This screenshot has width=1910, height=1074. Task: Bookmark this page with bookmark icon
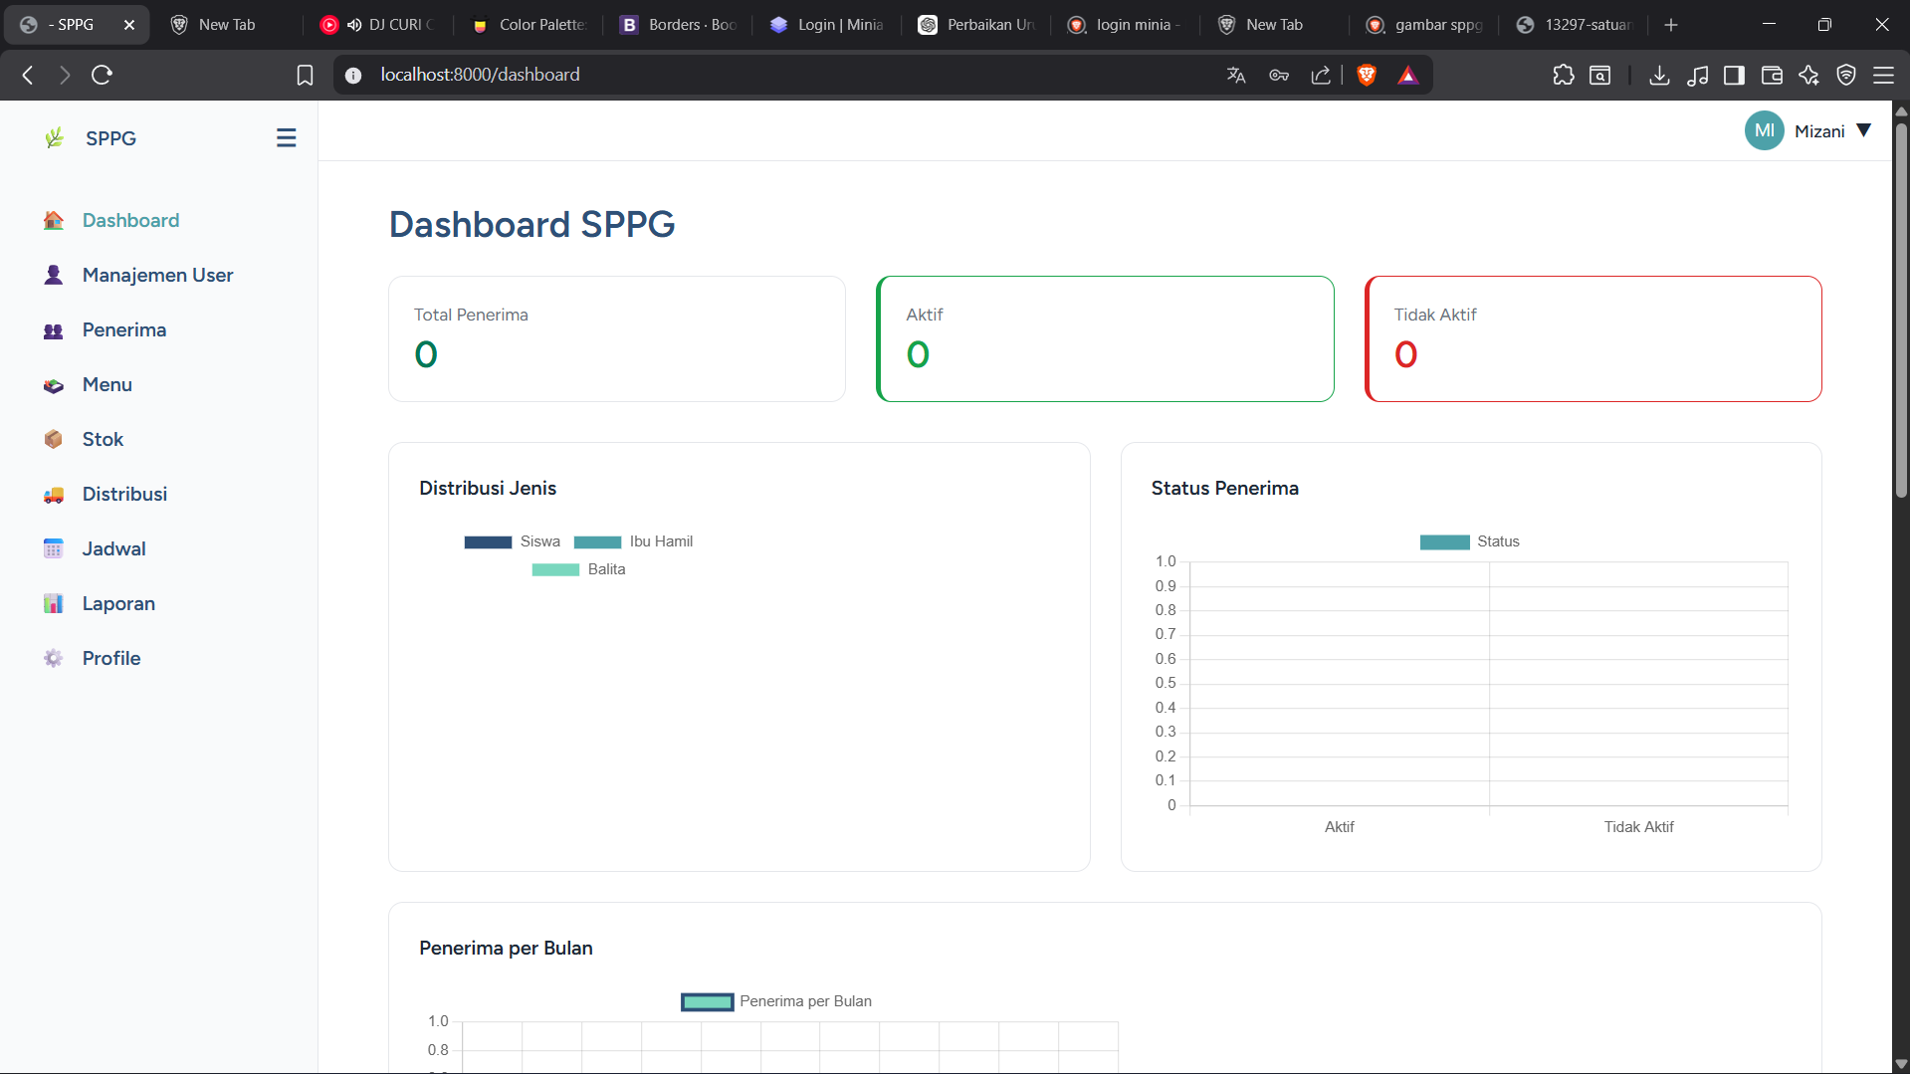(305, 75)
